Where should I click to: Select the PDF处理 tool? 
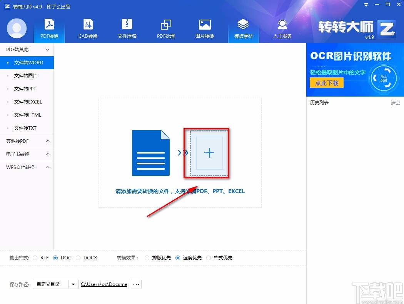[165, 29]
